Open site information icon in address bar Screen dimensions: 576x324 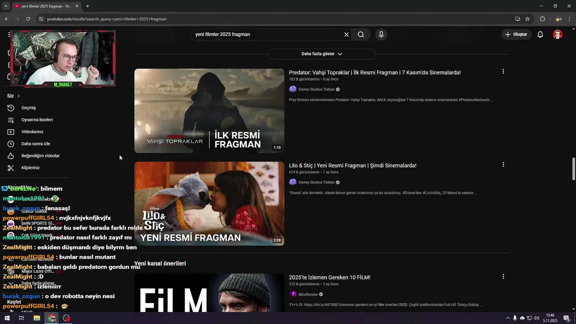tap(41, 19)
